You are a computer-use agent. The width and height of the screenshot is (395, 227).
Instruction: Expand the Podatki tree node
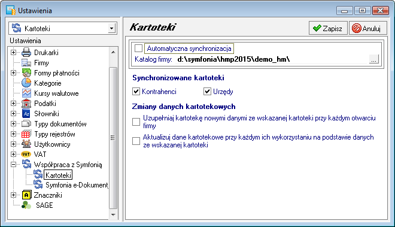(14, 104)
